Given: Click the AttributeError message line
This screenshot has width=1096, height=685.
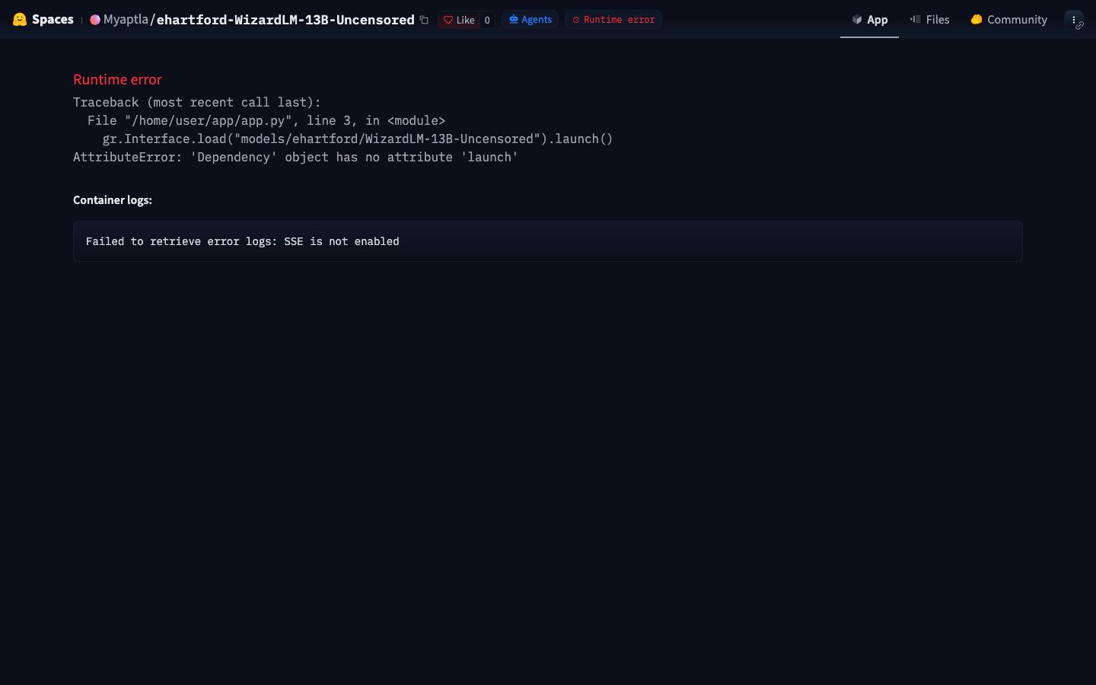Looking at the screenshot, I should [x=295, y=157].
